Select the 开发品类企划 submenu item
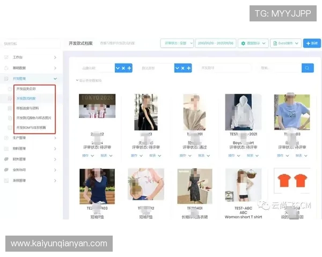322x257 pixels. click(26, 89)
